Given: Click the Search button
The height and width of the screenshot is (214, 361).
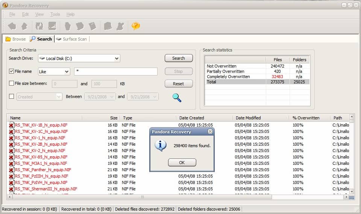Looking at the screenshot, I should [x=178, y=58].
